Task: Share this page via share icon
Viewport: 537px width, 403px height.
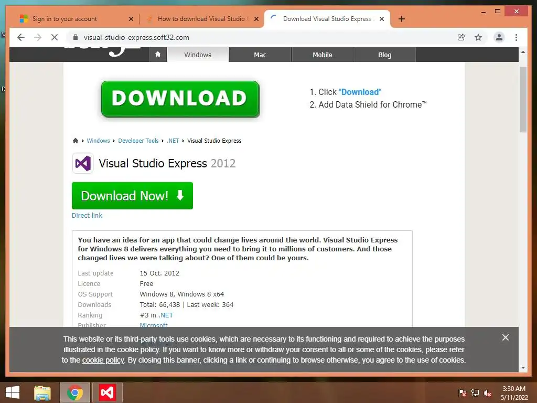Action: coord(461,37)
